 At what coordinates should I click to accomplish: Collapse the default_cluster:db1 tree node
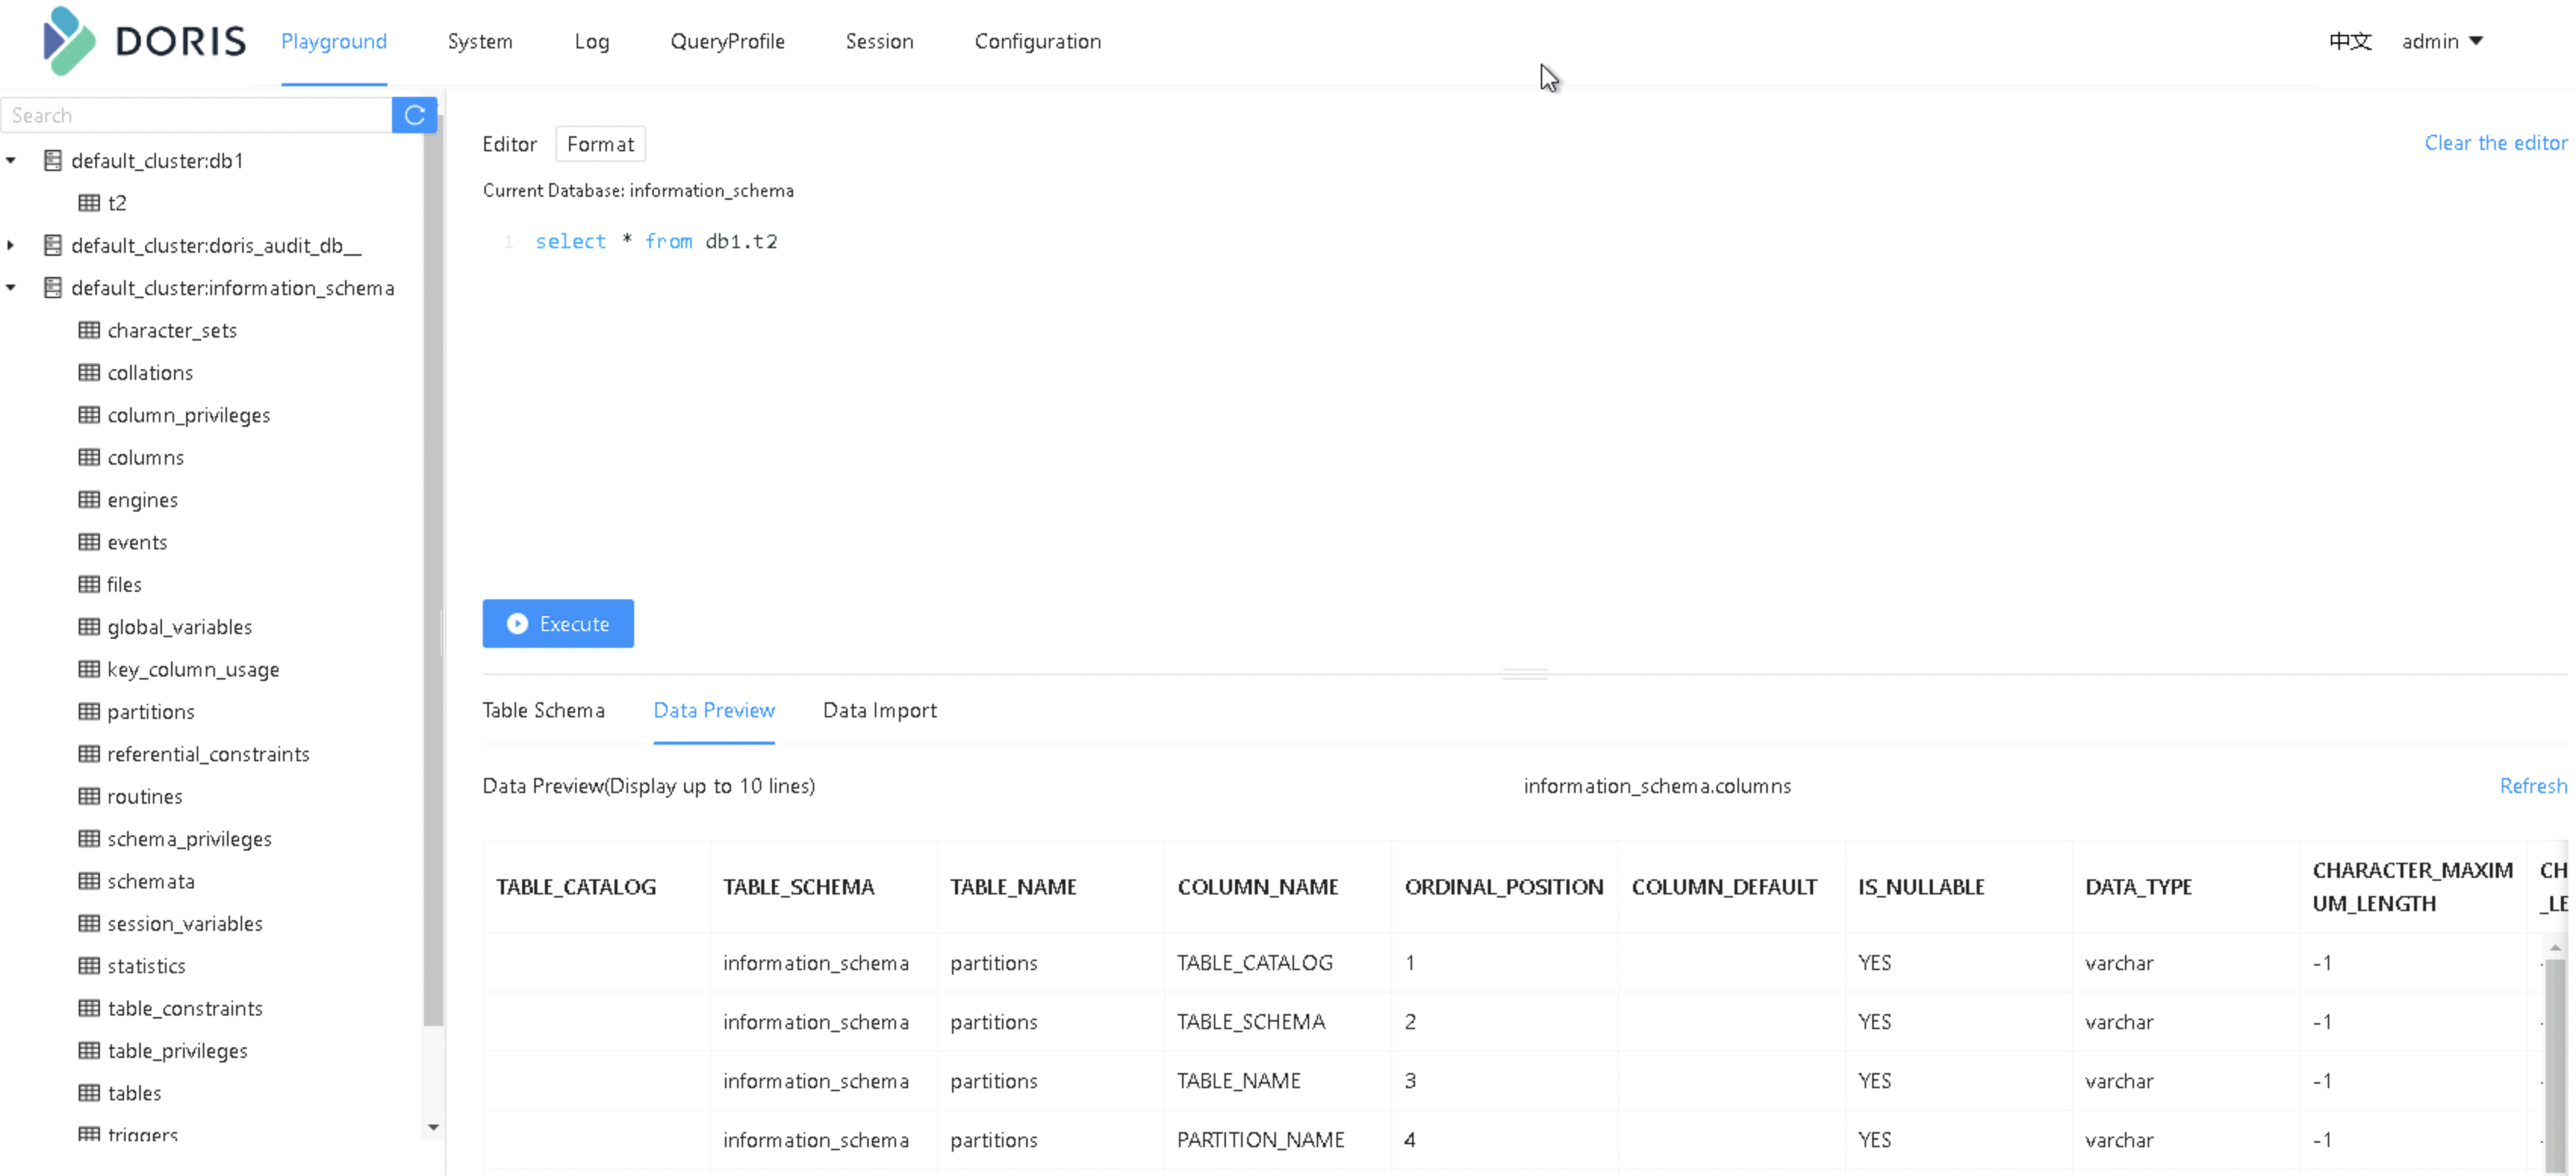click(x=11, y=161)
